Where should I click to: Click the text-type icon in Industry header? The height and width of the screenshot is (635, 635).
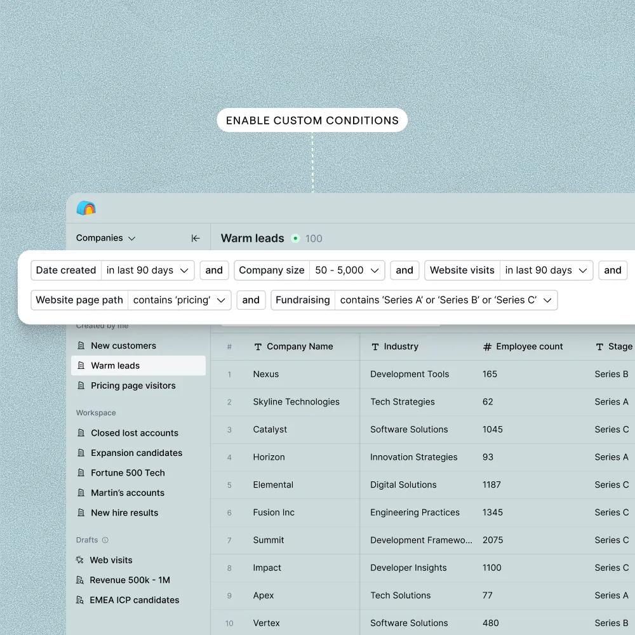click(375, 347)
